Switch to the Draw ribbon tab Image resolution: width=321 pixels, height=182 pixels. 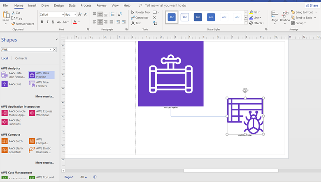pyautogui.click(x=45, y=5)
